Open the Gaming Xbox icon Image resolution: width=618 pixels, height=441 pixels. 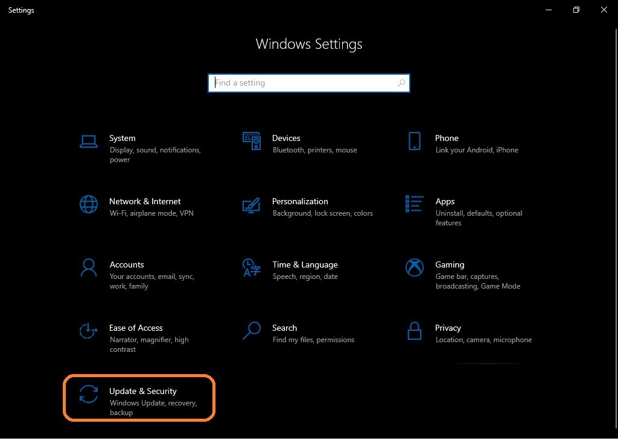point(414,267)
